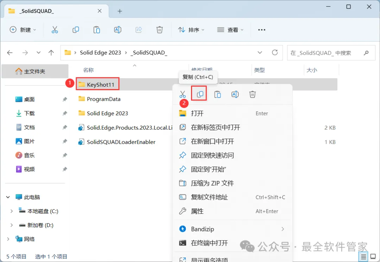Select 打开 in the context menu
This screenshot has width=380, height=262.
[233, 113]
